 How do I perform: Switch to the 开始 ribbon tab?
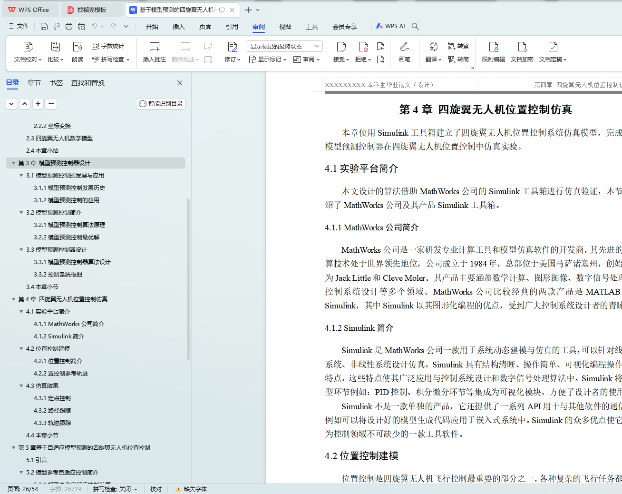click(152, 27)
